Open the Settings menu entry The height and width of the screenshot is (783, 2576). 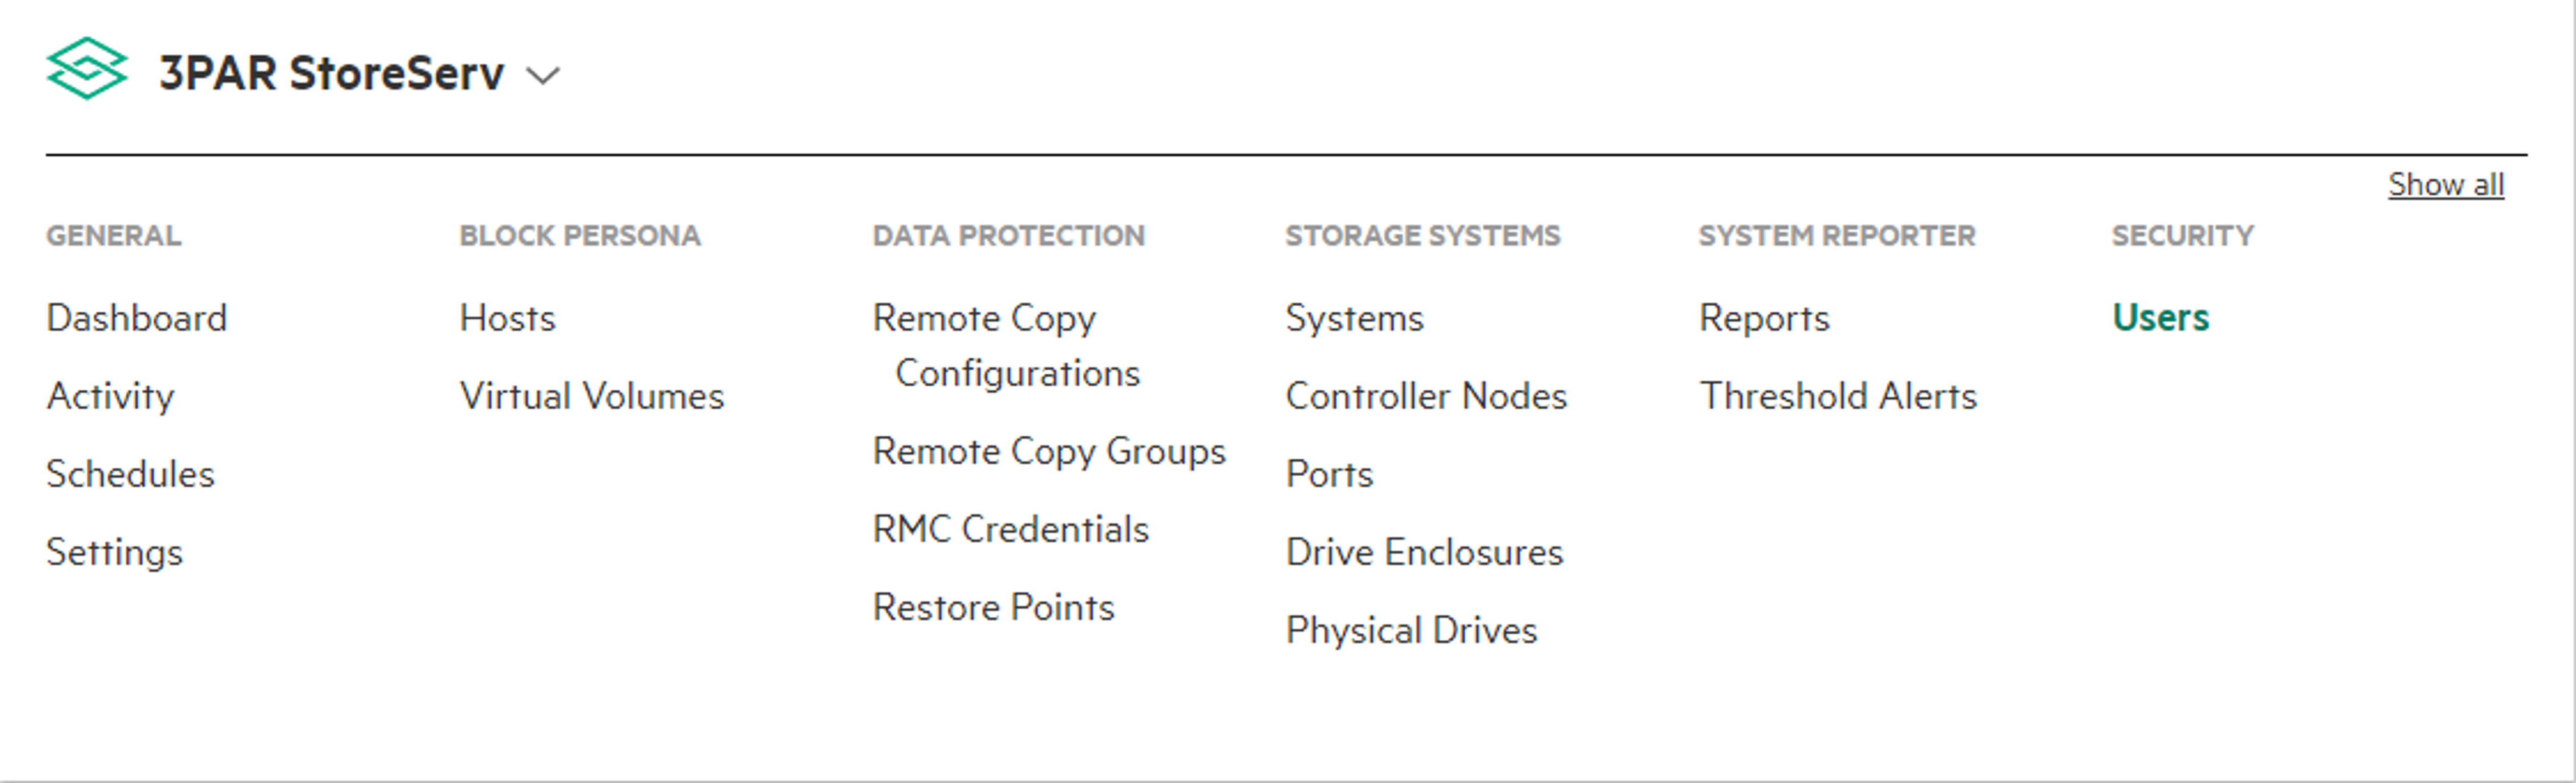point(115,553)
